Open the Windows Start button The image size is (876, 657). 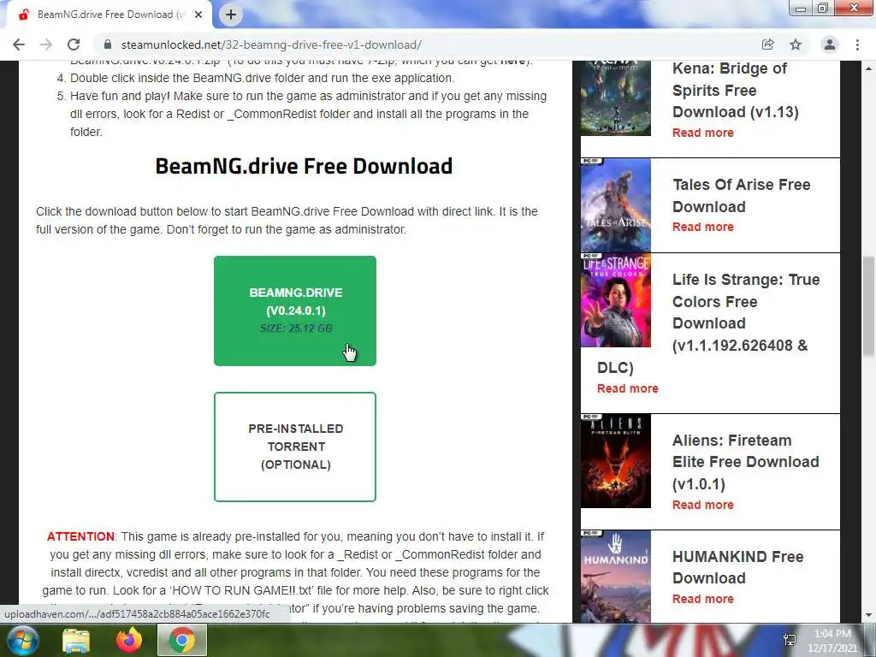coord(21,640)
